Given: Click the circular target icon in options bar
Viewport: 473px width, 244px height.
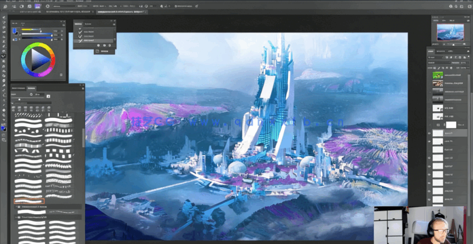Looking at the screenshot, I should 48,6.
